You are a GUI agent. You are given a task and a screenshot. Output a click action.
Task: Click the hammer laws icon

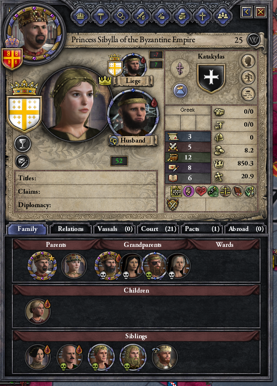[x=100, y=16]
